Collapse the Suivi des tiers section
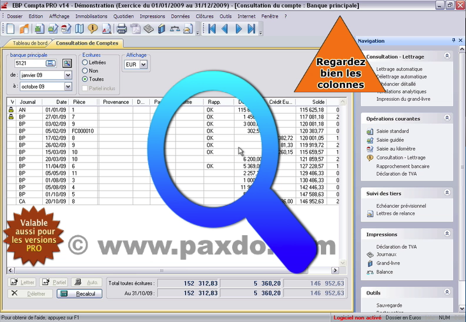The height and width of the screenshot is (322, 466). coord(447,193)
